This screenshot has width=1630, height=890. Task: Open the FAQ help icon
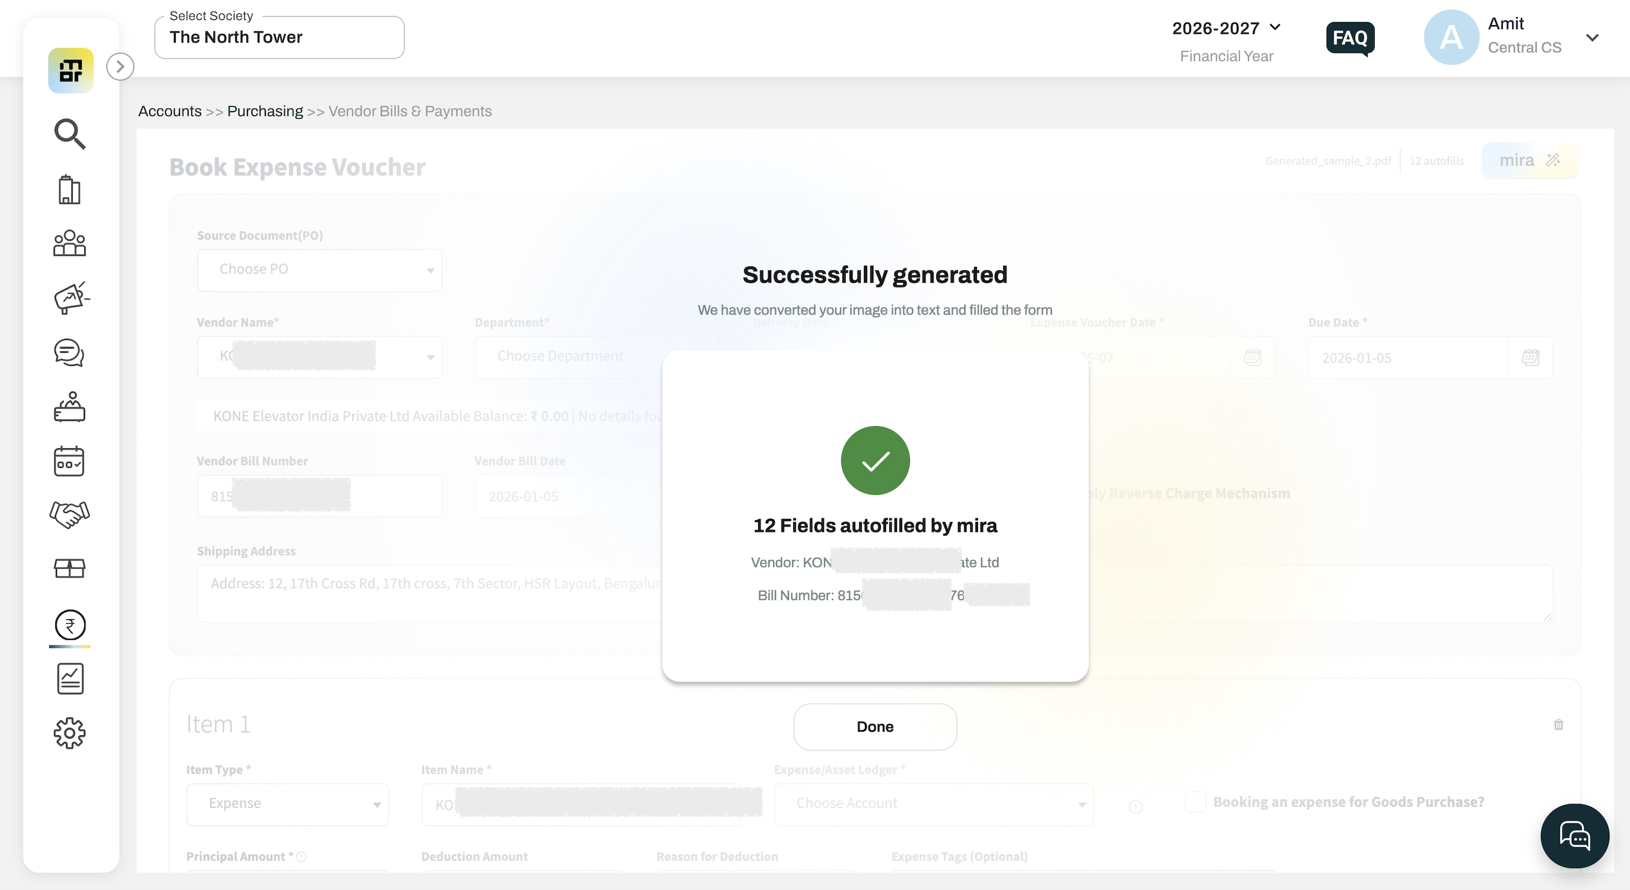coord(1350,38)
